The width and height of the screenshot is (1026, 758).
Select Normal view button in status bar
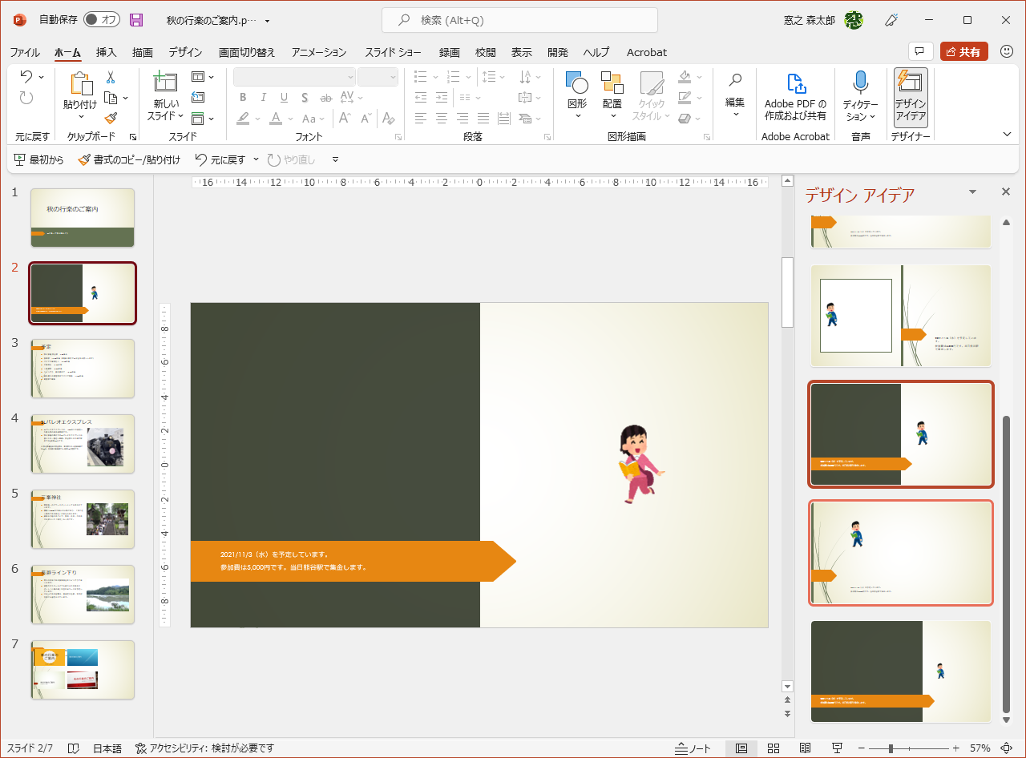coord(741,748)
